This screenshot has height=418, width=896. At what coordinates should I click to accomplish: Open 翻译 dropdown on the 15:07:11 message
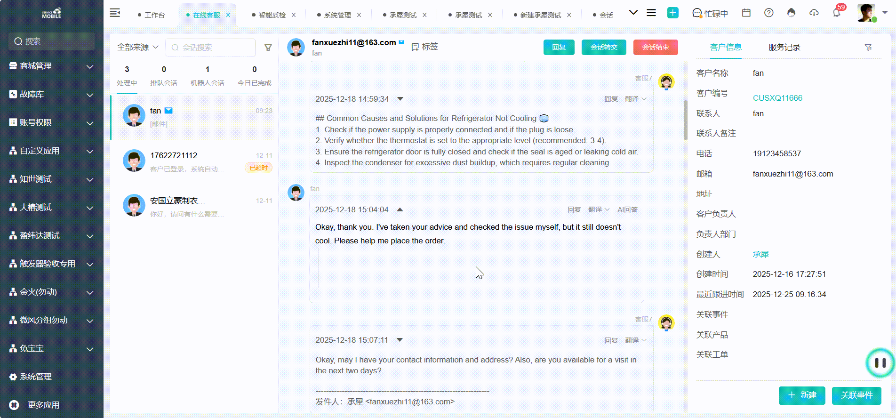(636, 340)
